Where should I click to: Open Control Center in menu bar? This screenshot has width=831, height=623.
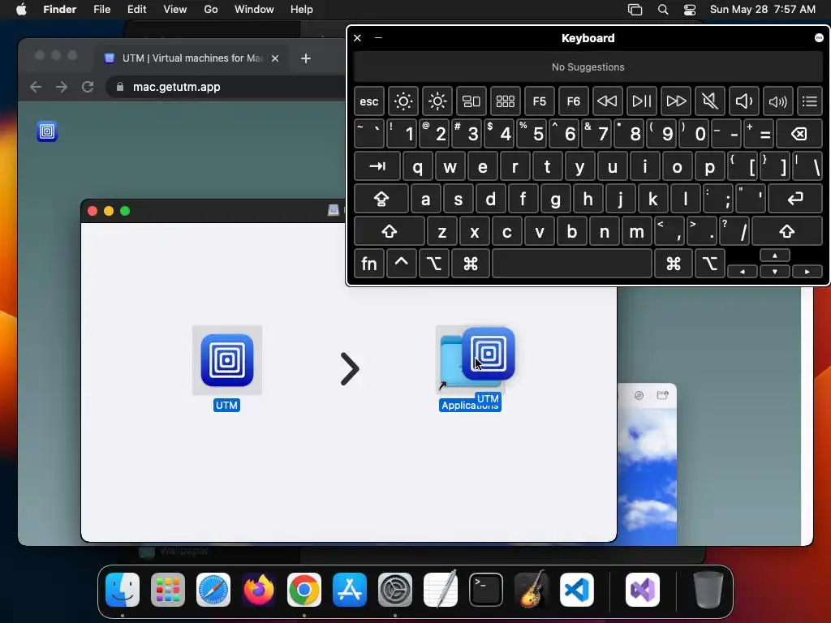click(690, 10)
